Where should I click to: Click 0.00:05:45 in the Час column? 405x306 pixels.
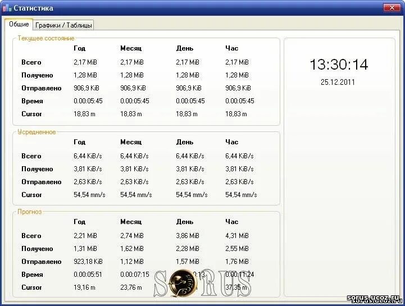240,101
